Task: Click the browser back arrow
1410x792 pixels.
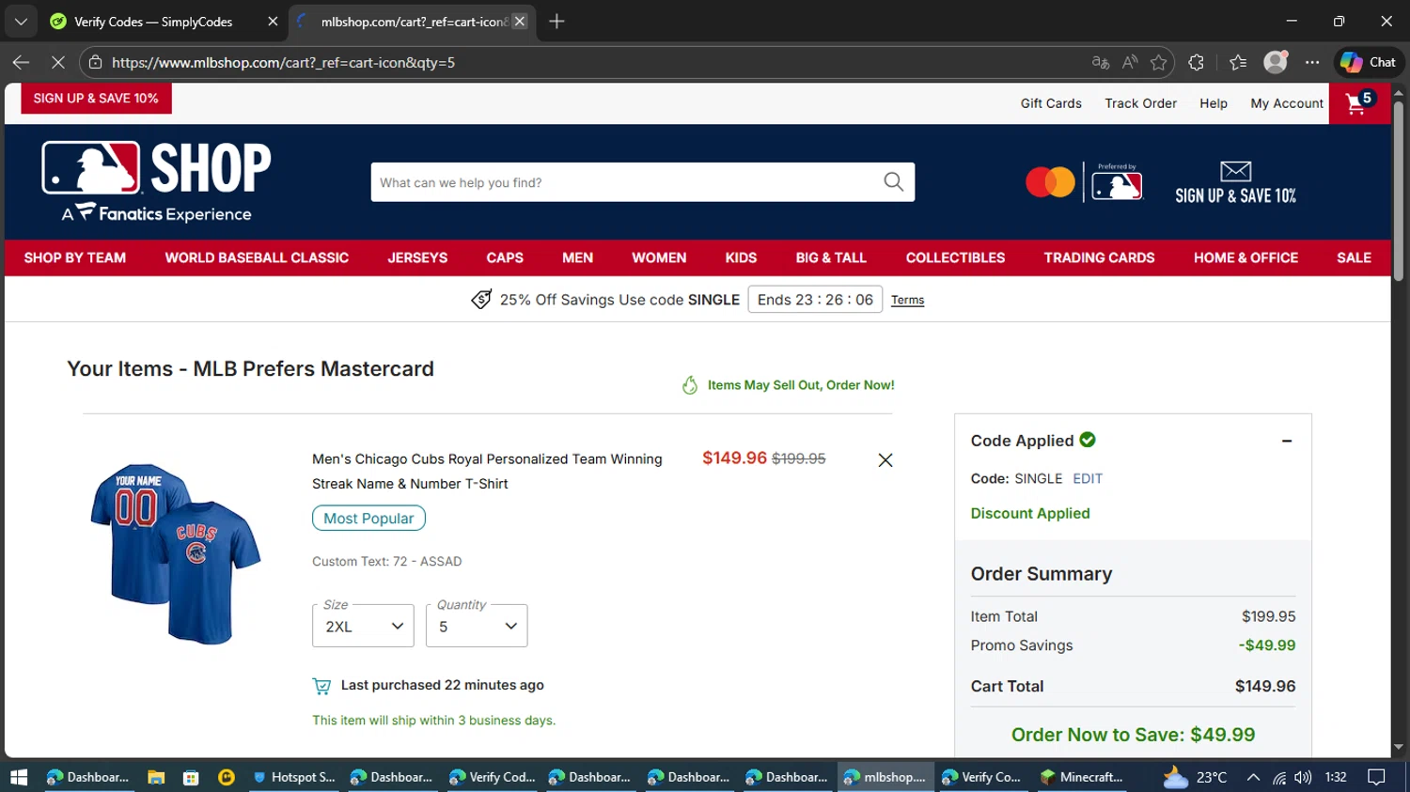Action: (21, 62)
